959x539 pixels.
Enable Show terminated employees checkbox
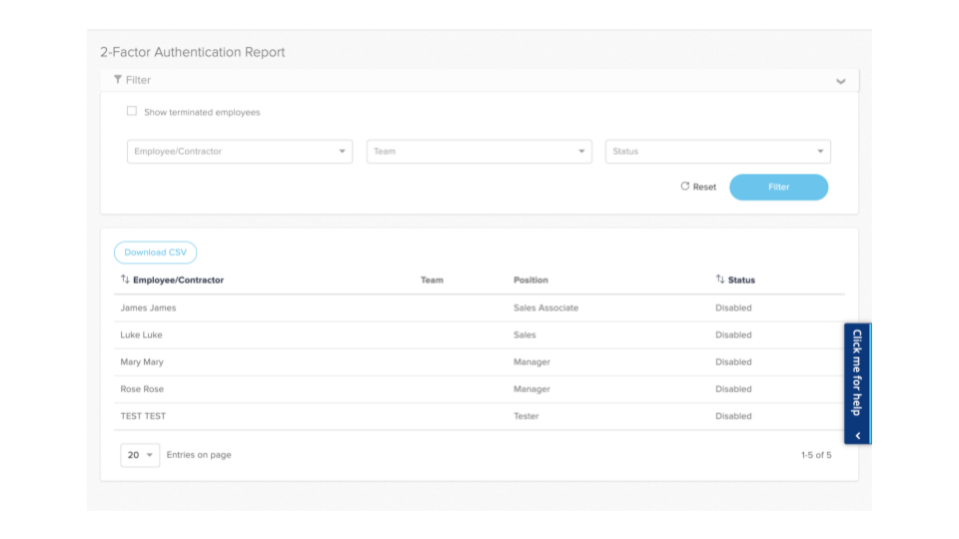[132, 111]
